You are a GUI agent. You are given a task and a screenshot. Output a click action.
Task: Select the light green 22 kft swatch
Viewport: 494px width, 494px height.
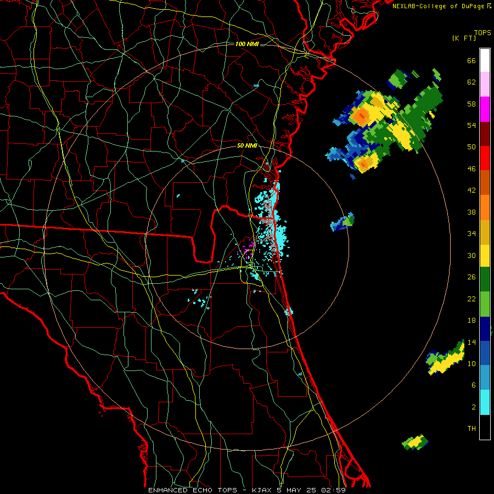(x=485, y=304)
